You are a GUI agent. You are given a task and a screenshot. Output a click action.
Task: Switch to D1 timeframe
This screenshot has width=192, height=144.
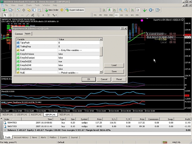127,15
